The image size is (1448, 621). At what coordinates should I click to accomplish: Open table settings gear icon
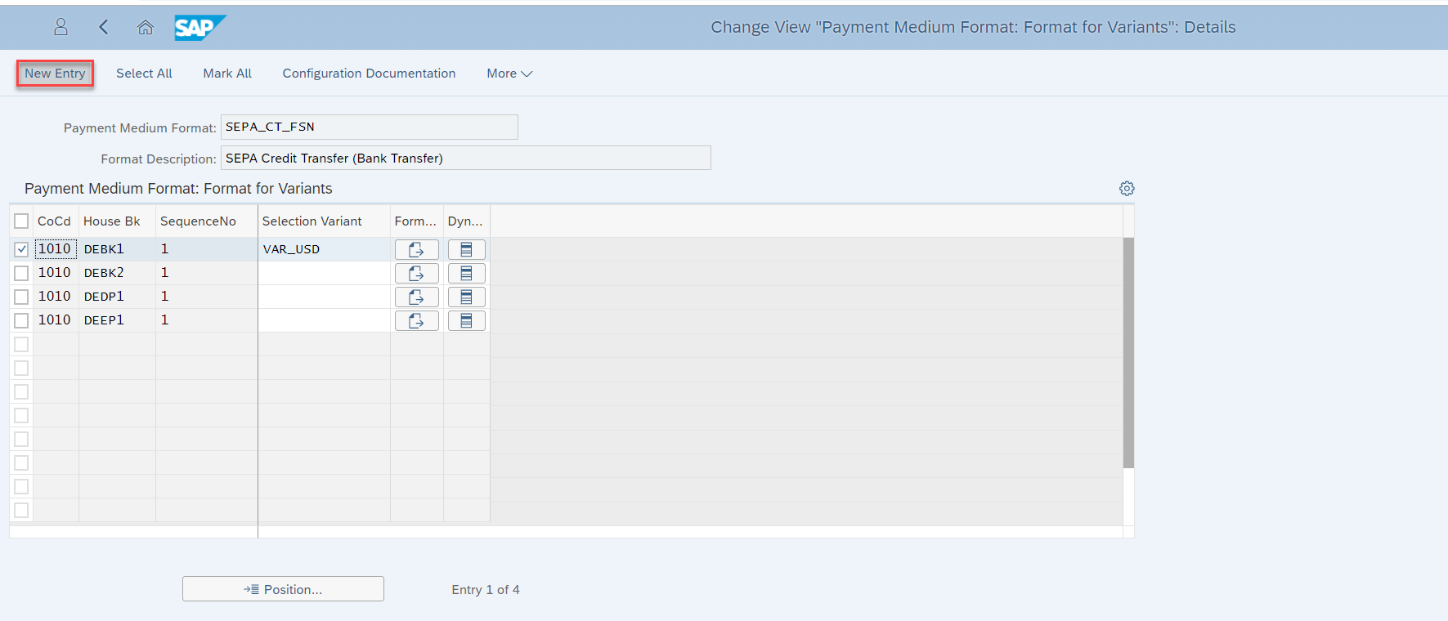(x=1127, y=189)
